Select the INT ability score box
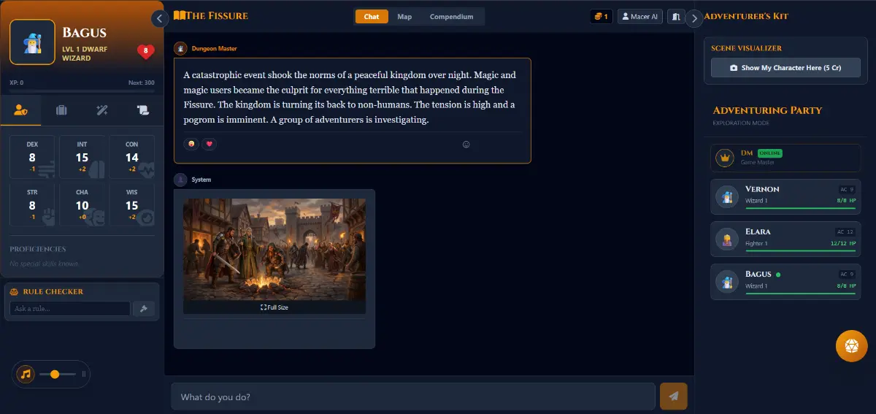 click(82, 157)
